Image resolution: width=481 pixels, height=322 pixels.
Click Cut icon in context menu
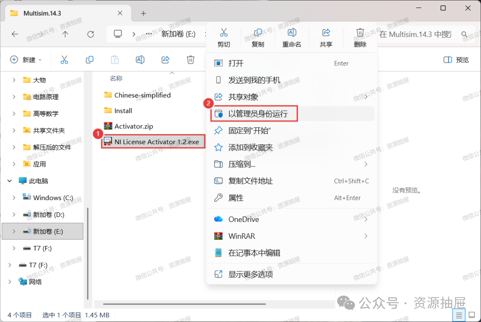tap(224, 32)
